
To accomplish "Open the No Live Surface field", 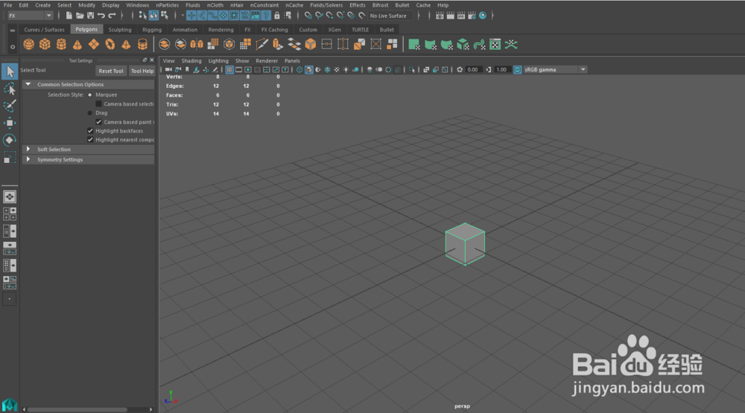I will [x=390, y=16].
